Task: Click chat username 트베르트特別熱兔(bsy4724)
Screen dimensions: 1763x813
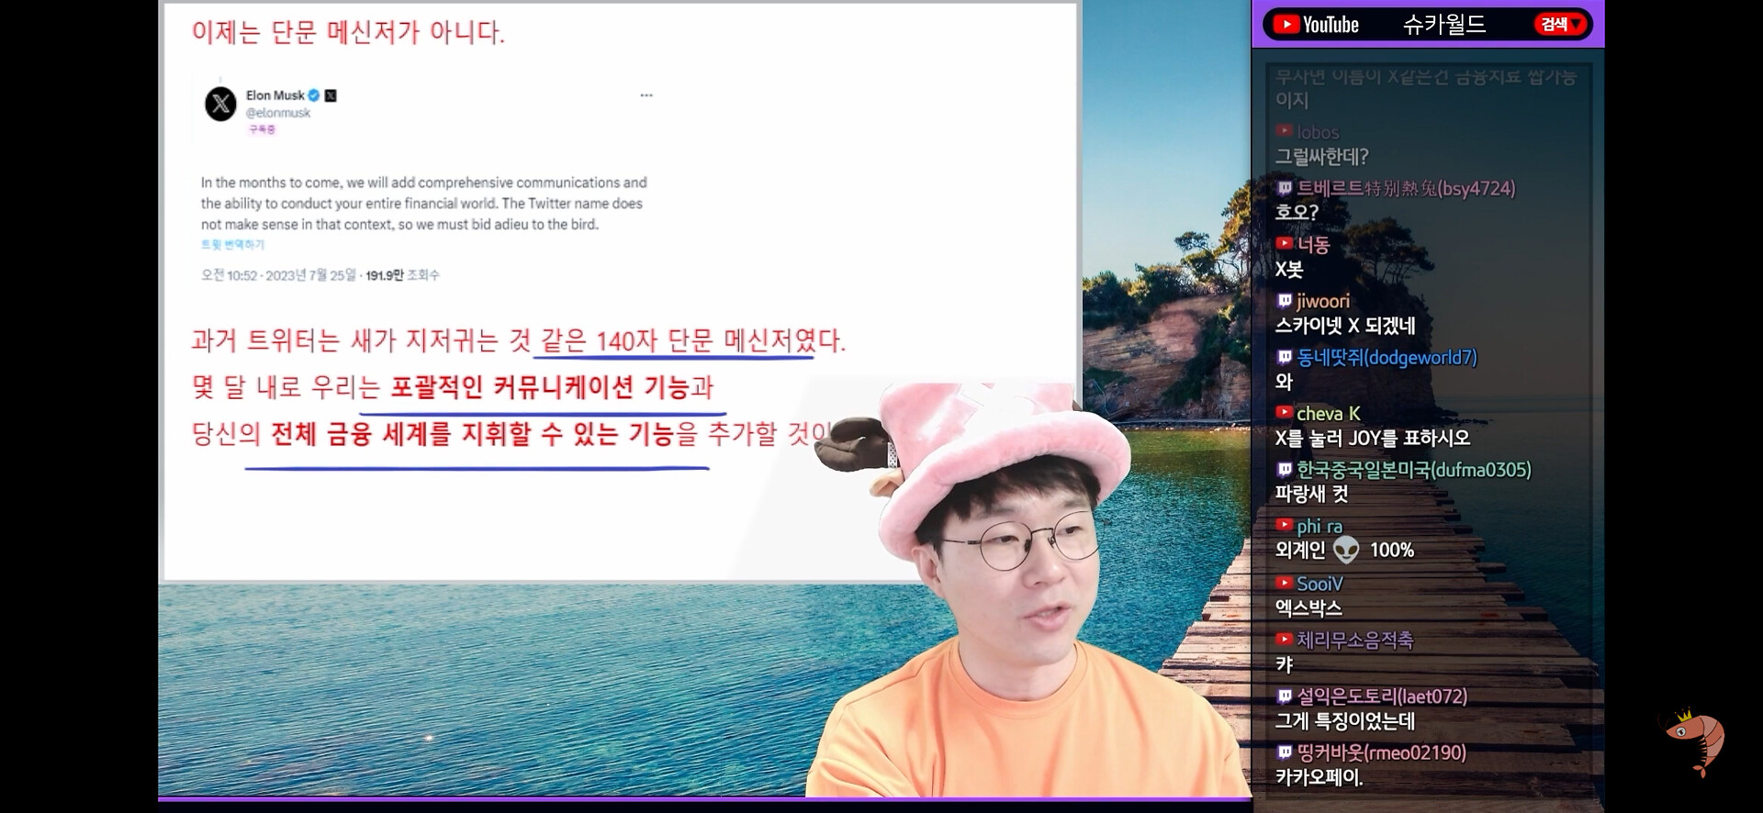Action: (x=1406, y=189)
